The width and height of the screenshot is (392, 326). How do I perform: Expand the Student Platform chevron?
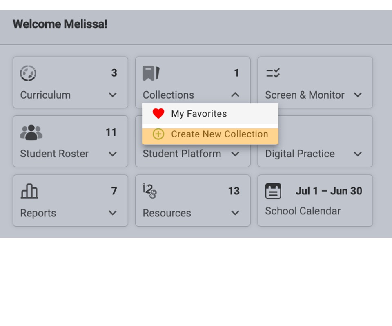(235, 154)
